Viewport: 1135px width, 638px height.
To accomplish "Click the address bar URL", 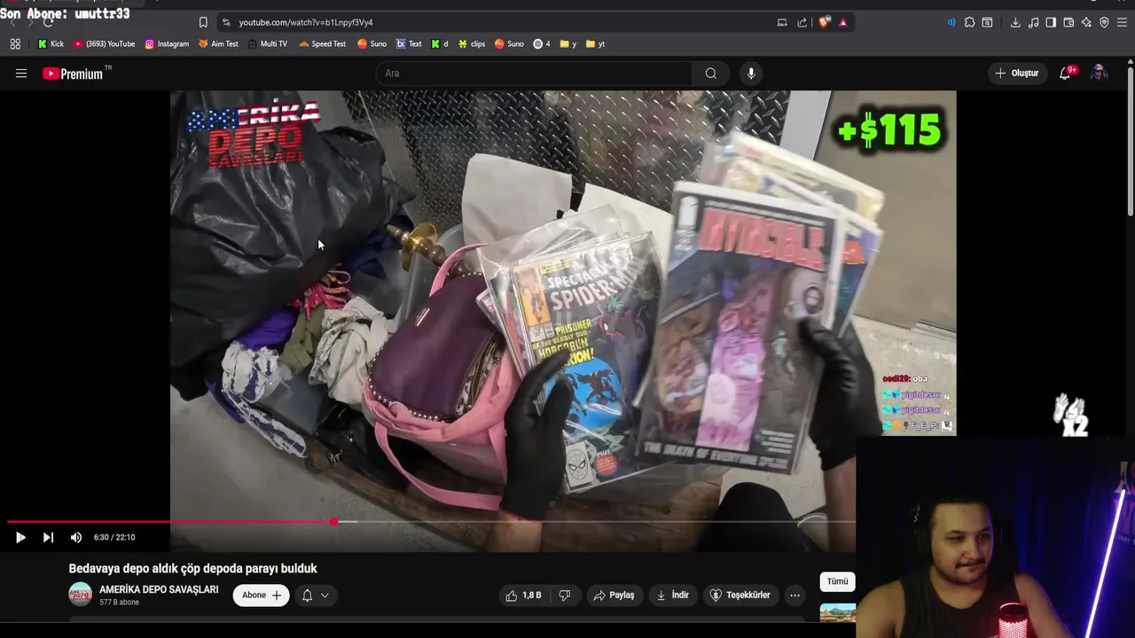I will (306, 22).
